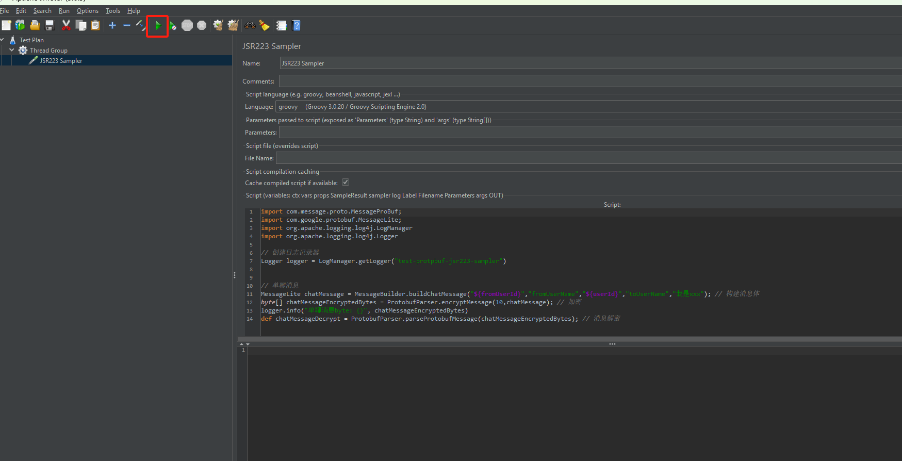Click the Clear All double broom icon

pos(233,25)
